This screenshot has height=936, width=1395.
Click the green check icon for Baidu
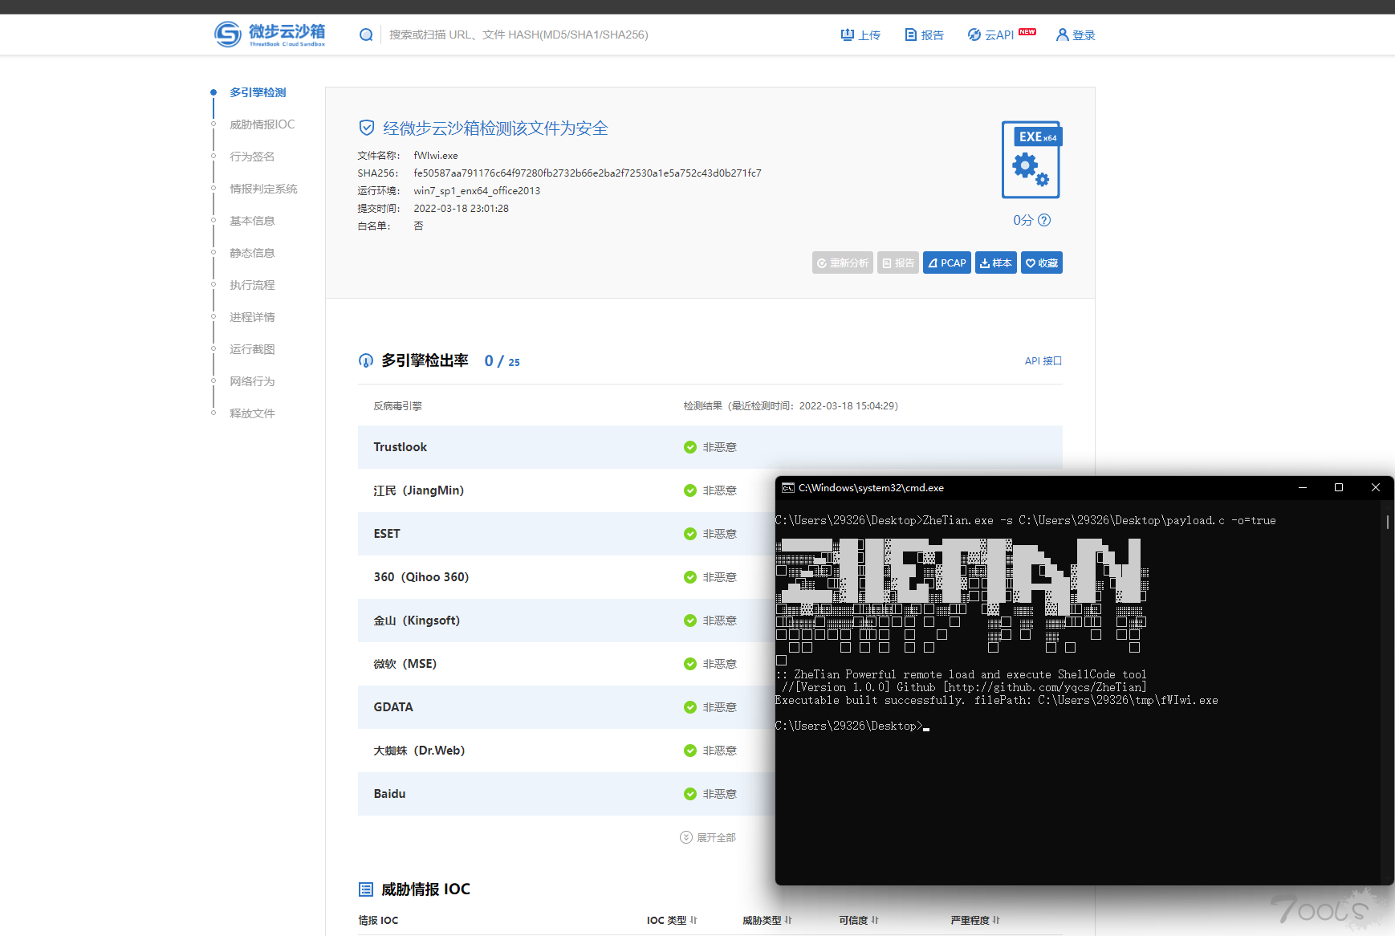[690, 794]
